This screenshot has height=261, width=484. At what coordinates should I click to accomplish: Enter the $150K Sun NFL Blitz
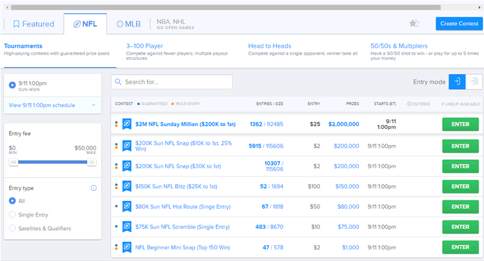(x=460, y=186)
